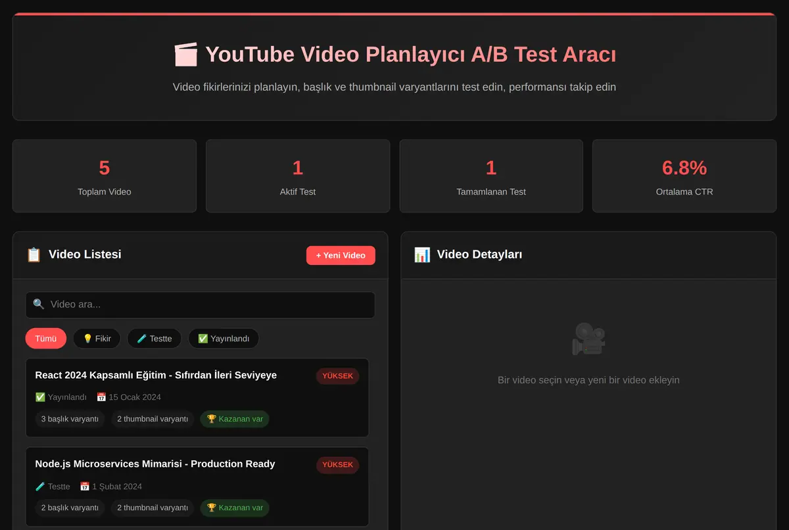Viewport: 789px width, 530px height.
Task: Click the calendar icon next to 15 Ocak 2024
Action: pos(101,397)
